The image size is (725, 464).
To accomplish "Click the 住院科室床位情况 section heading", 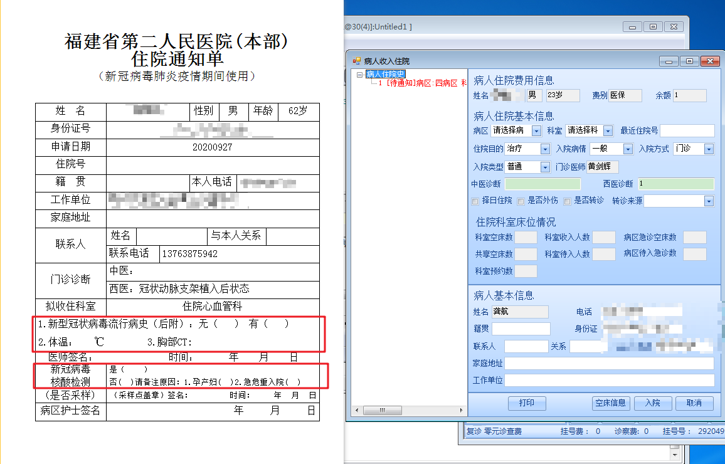I will [x=516, y=223].
